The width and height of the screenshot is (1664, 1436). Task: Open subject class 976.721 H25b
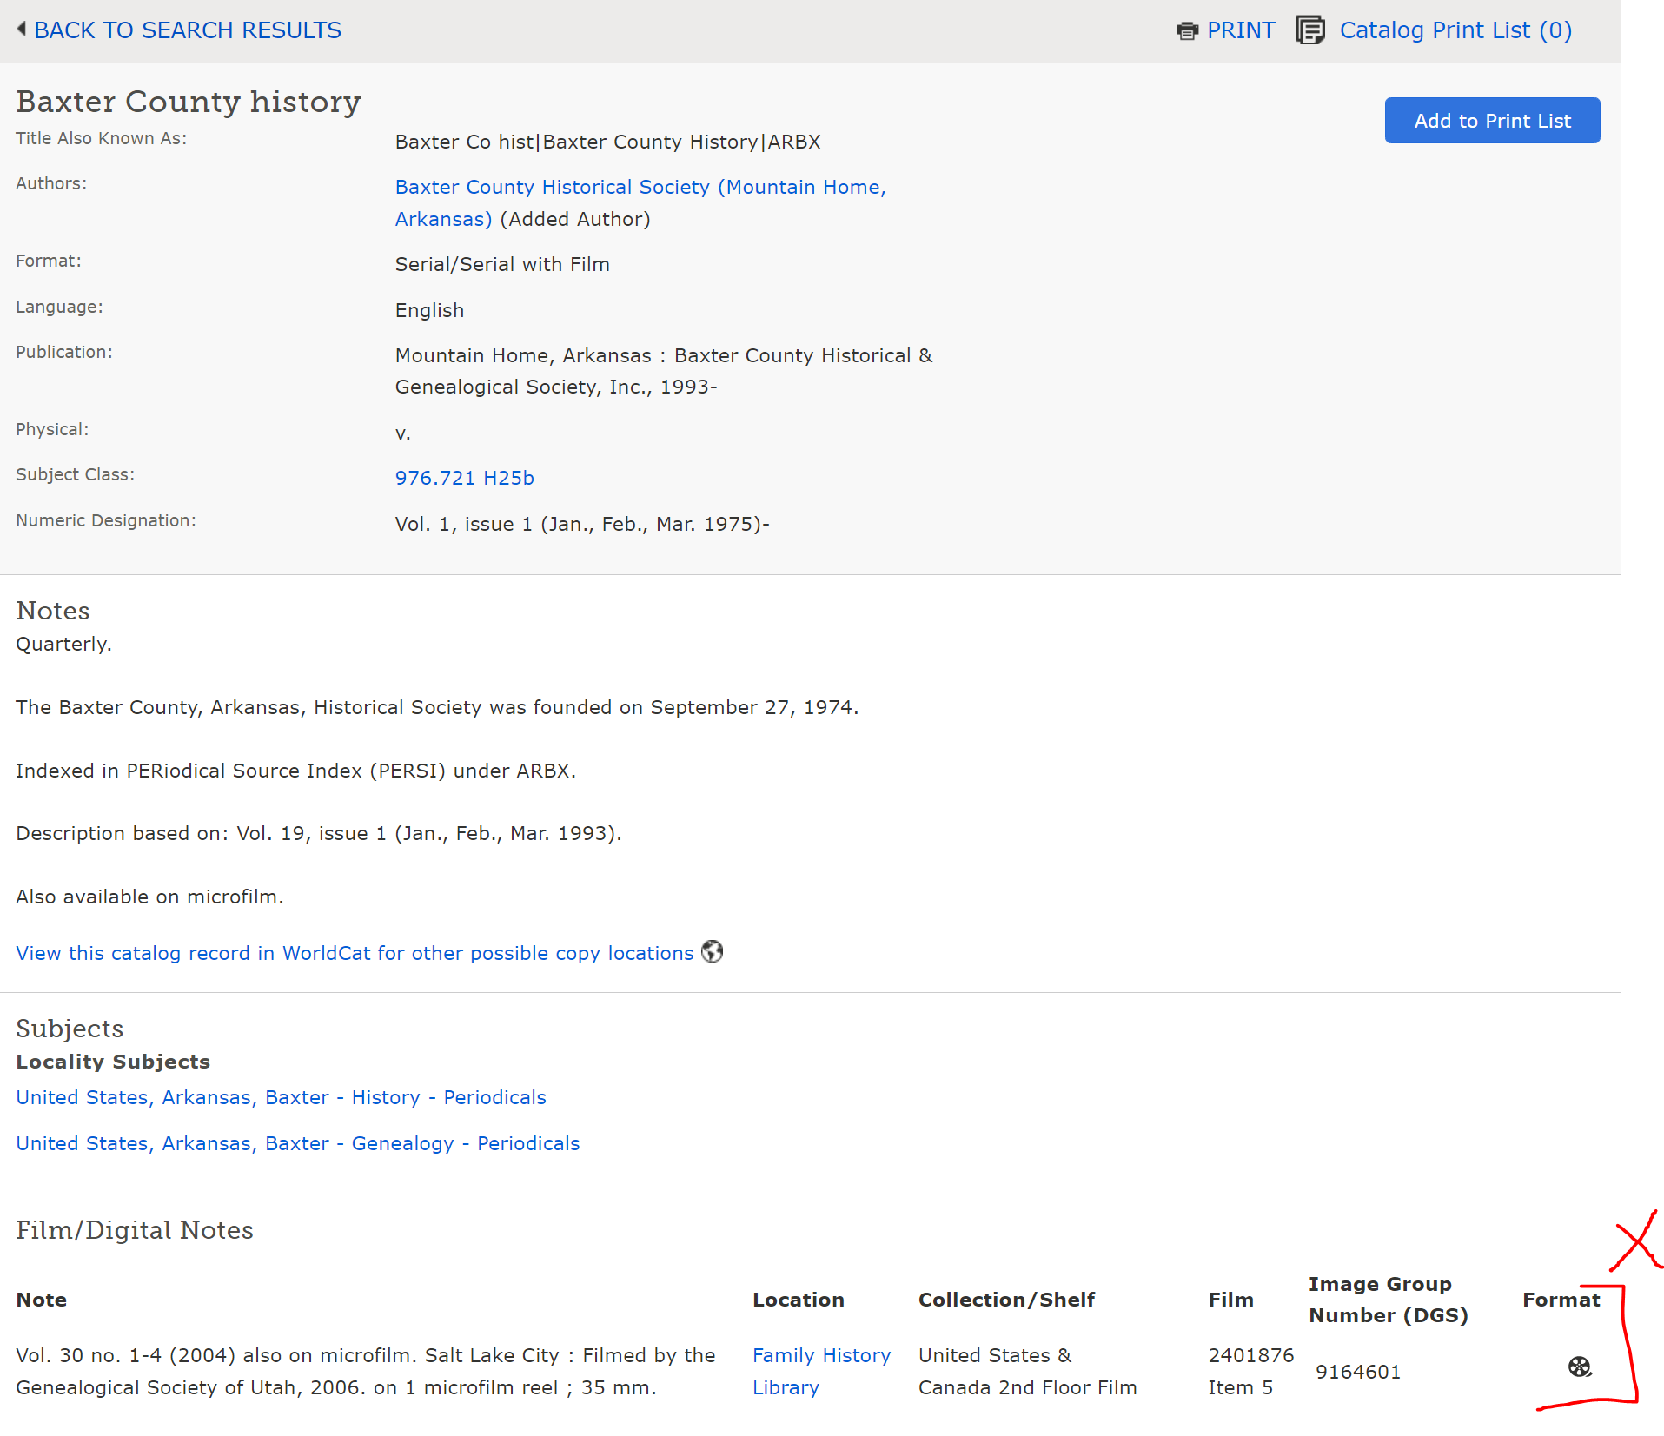click(465, 478)
